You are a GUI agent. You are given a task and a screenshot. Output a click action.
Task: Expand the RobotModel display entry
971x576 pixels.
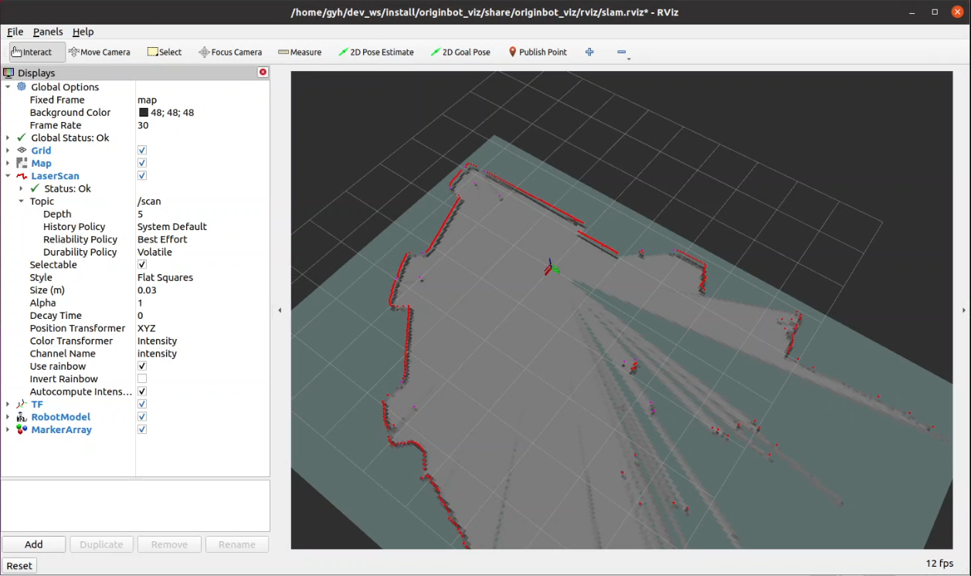(8, 417)
